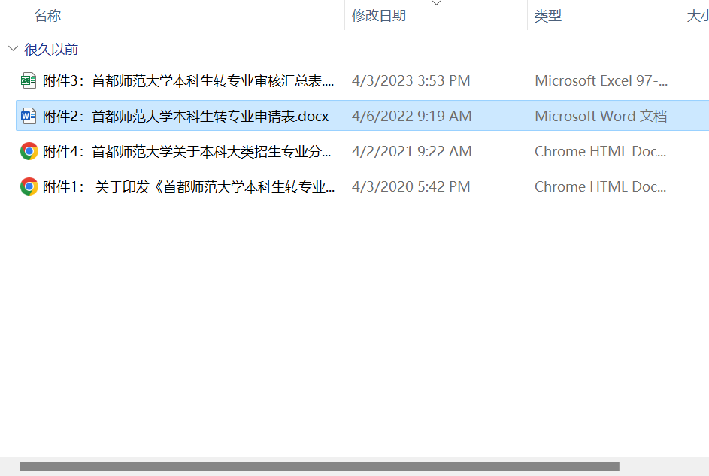
Task: Click the Word icon of 附件2 file
Action: [x=29, y=116]
